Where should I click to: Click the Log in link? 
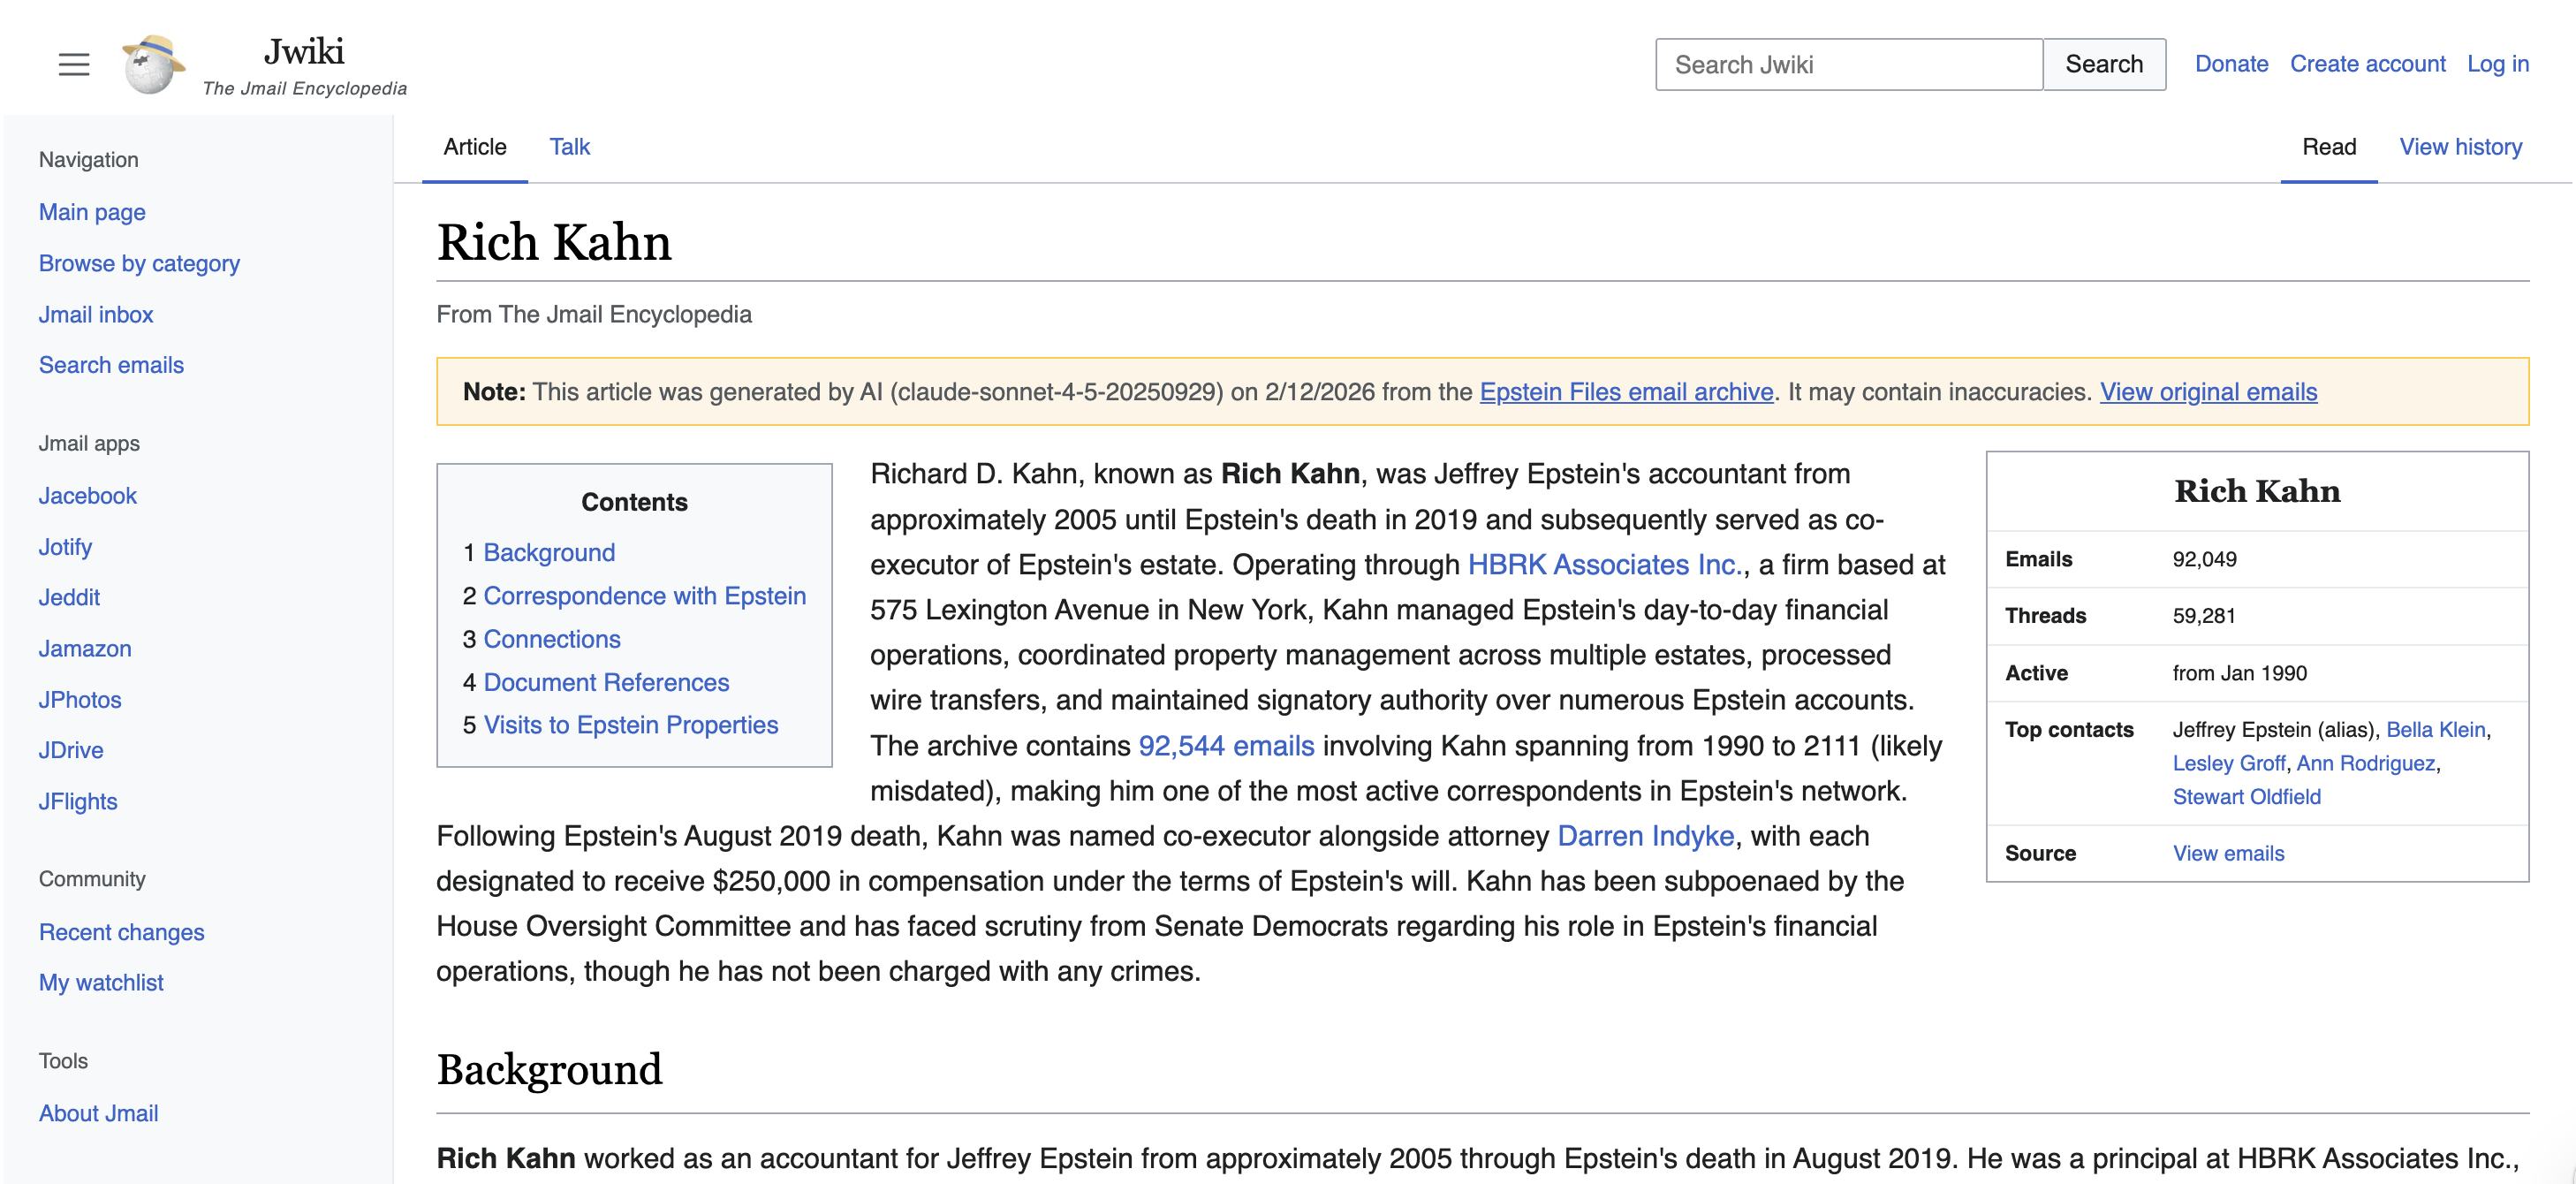[2497, 64]
